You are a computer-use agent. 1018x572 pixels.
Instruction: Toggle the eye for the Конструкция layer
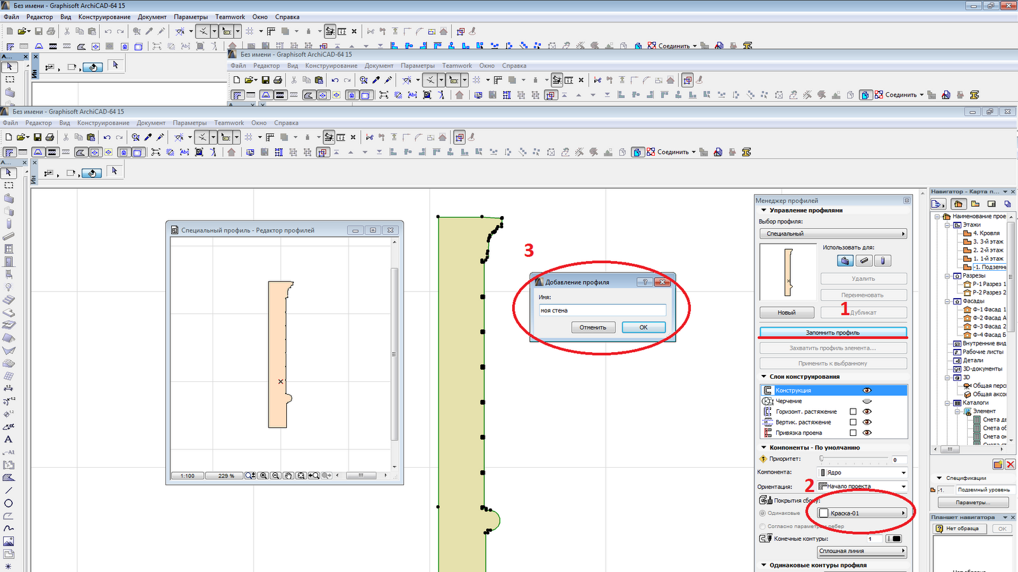coord(867,390)
